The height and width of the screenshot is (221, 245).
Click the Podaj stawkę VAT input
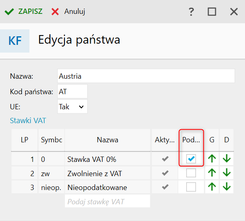(x=107, y=201)
